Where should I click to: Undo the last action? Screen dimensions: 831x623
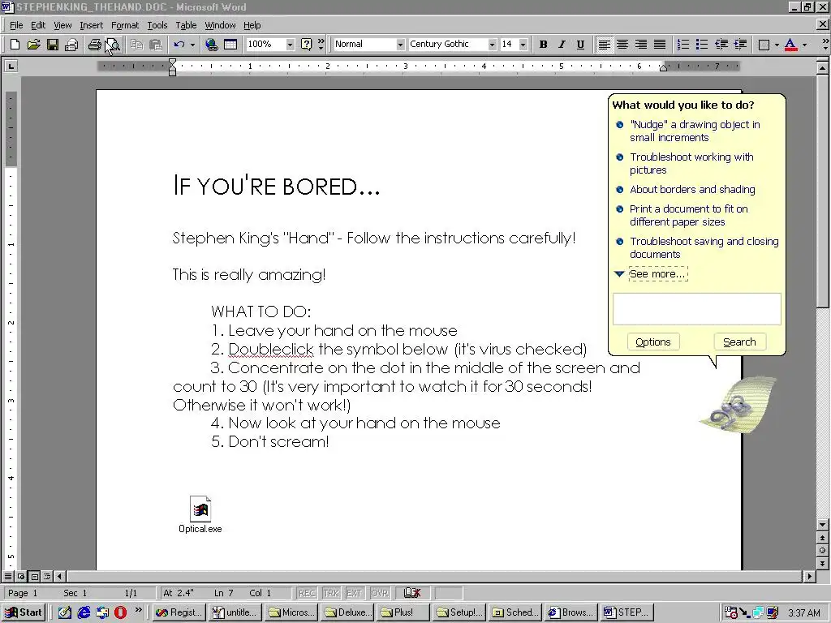pos(179,45)
